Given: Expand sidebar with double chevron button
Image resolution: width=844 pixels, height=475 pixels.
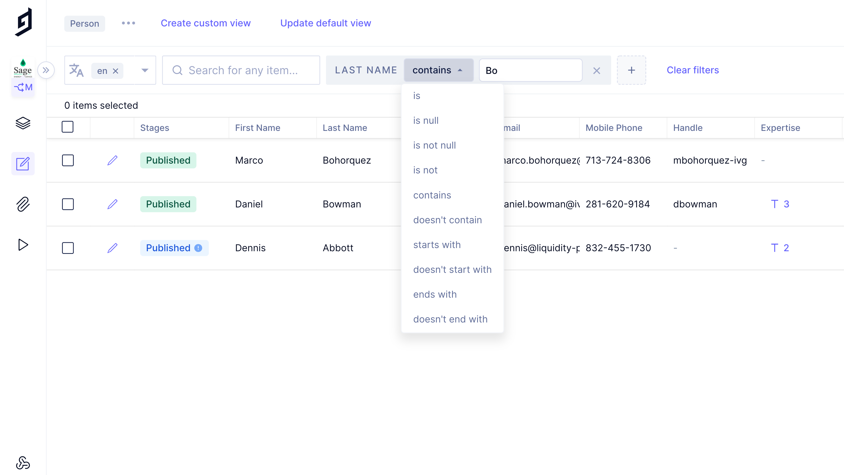Looking at the screenshot, I should tap(46, 70).
